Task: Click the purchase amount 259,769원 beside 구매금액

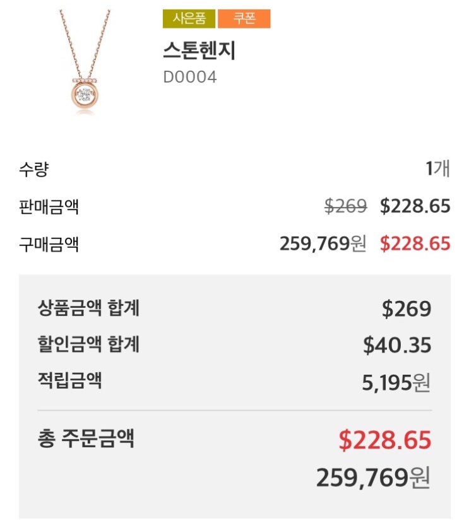Action: tap(323, 243)
